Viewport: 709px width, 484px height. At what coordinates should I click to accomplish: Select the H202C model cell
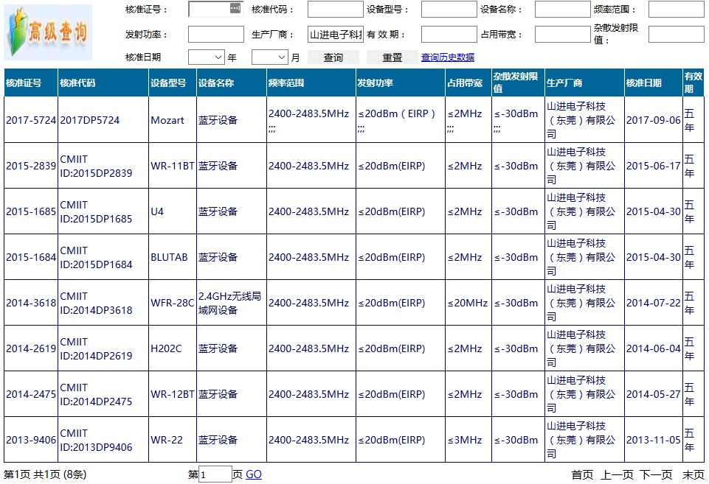(173, 348)
